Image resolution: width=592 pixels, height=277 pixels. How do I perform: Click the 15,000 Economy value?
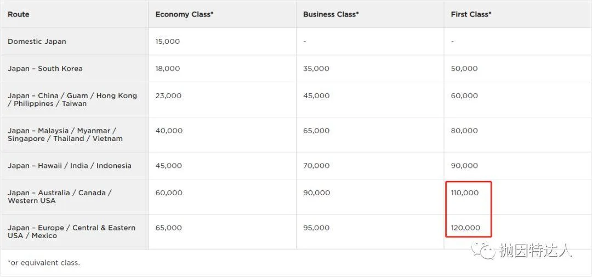click(x=167, y=42)
